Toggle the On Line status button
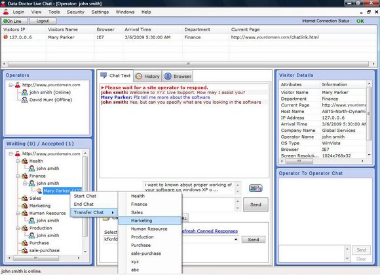Image resolution: width=380 pixels, height=275 pixels. (14, 21)
